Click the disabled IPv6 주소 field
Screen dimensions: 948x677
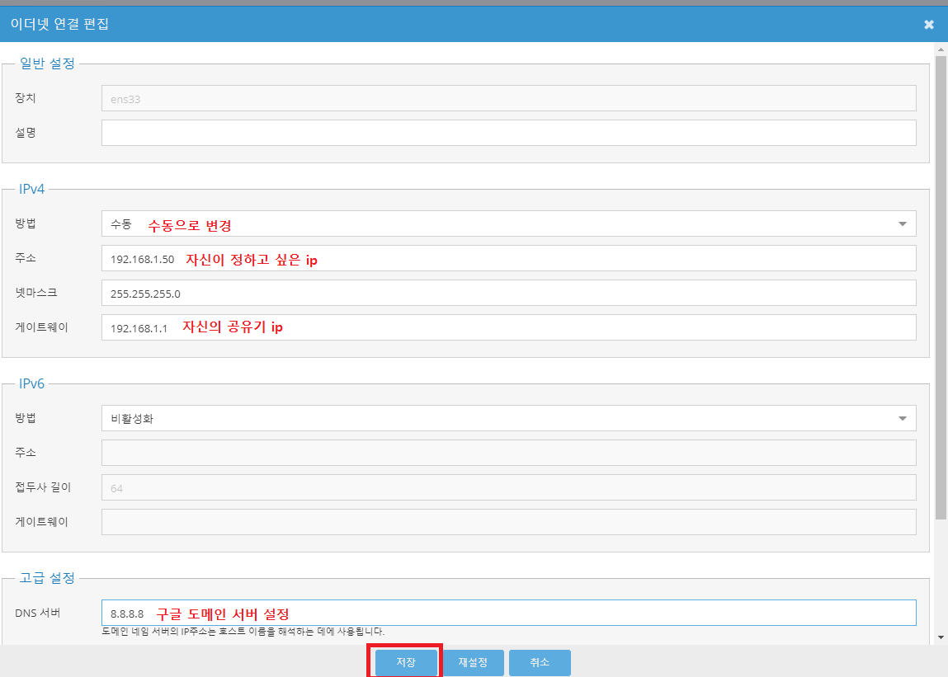[x=508, y=453]
